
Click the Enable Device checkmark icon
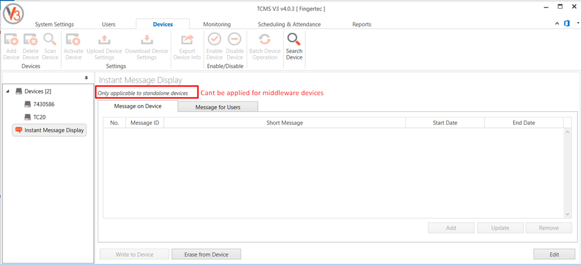coord(214,41)
